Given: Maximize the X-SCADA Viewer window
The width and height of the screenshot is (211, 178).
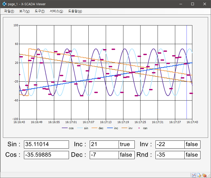Looking at the screenshot, I should [193, 4].
